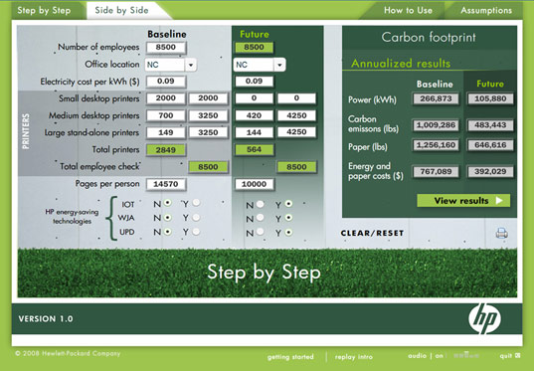Image resolution: width=534 pixels, height=371 pixels.
Task: Click the HP logo
Action: (484, 318)
